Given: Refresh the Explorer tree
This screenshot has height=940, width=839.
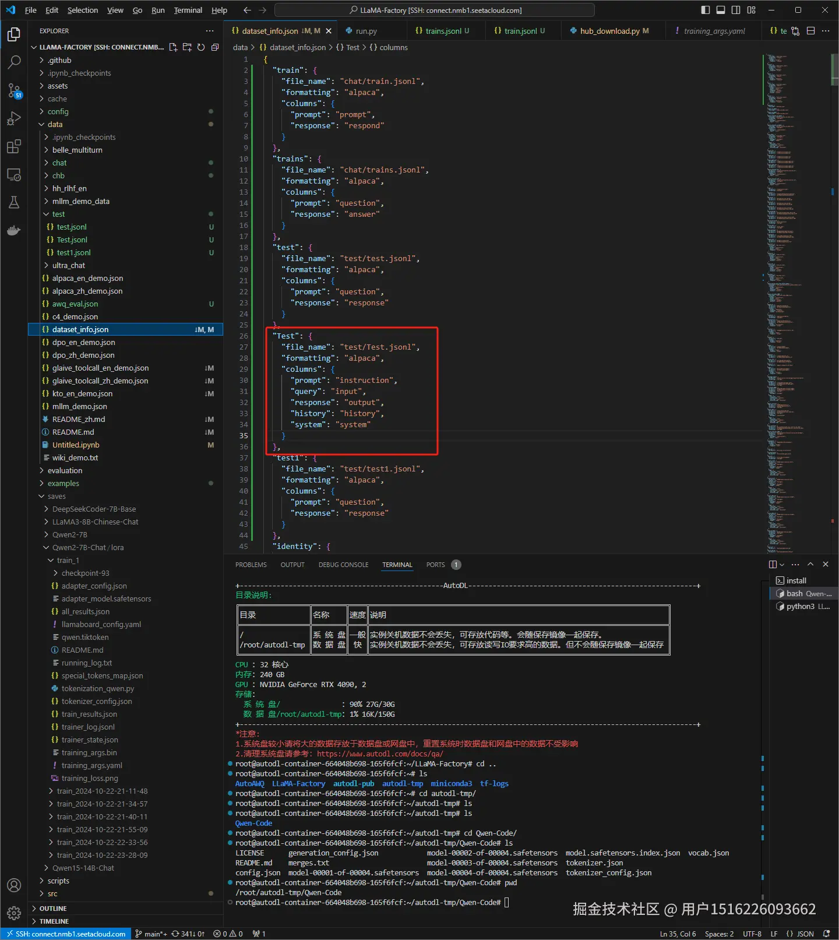Looking at the screenshot, I should 201,47.
